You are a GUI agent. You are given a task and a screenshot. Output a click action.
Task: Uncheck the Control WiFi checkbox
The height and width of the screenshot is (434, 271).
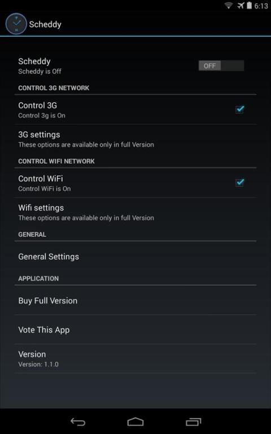coord(240,182)
